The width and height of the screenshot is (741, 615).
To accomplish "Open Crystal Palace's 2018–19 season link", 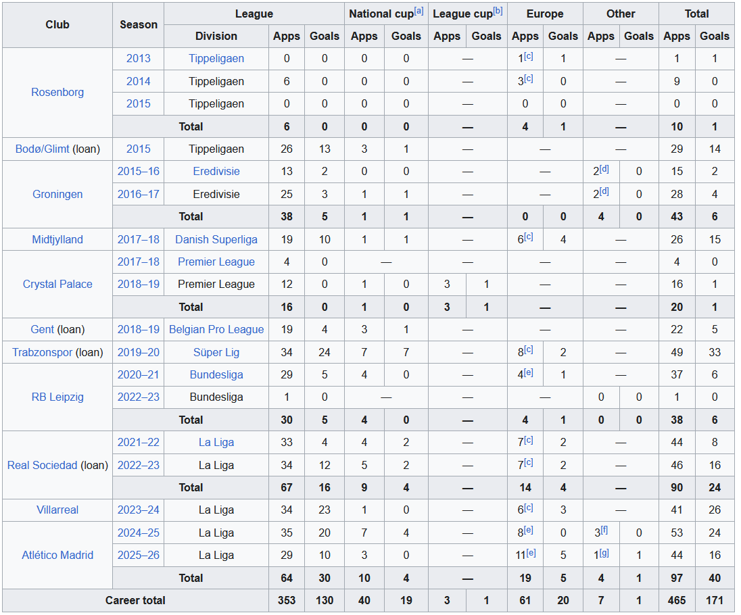I will click(x=138, y=285).
